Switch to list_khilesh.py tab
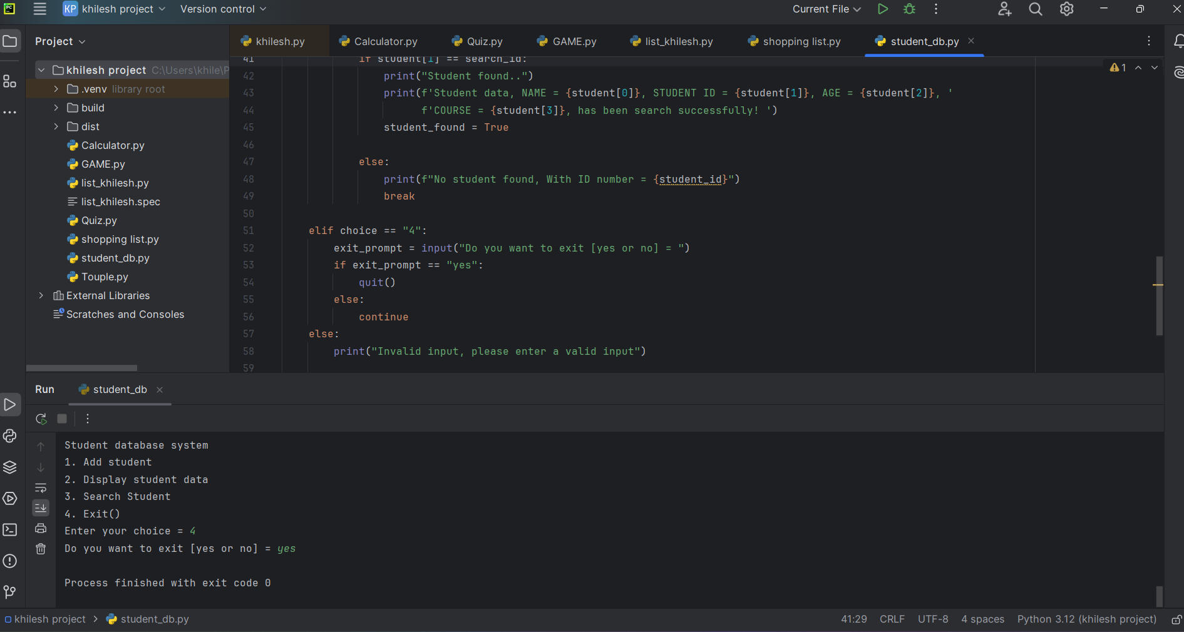1184x632 pixels. [672, 41]
